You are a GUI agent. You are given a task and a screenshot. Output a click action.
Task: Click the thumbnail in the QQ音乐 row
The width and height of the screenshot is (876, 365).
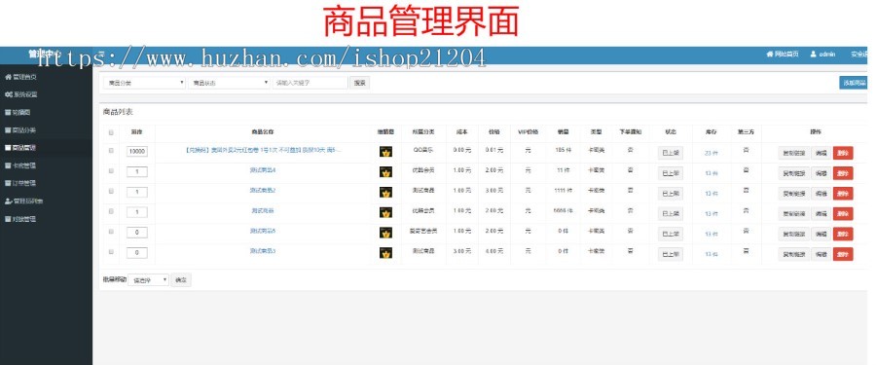(x=385, y=152)
